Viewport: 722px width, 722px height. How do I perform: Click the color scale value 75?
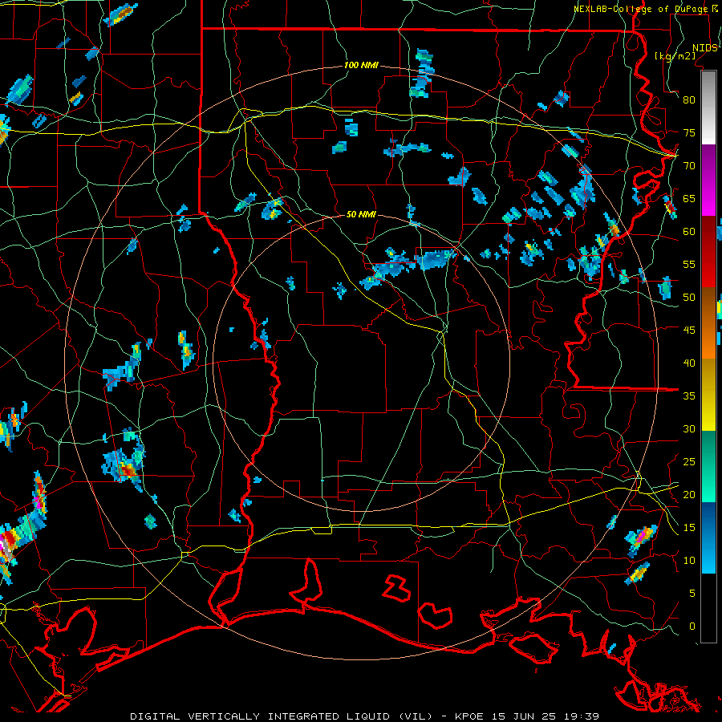[x=689, y=132]
